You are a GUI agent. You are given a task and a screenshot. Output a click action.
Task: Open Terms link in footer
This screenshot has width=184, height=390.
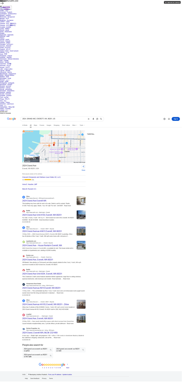51,378
